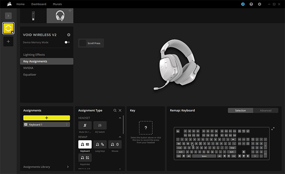Expand the keyboard layout view
This screenshot has width=285, height=174.
point(273,129)
